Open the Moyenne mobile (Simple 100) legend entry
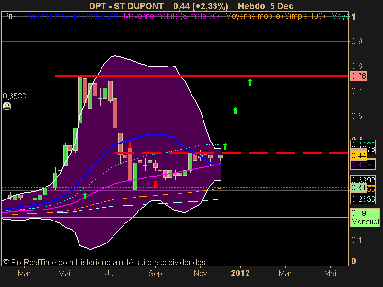Screen dimensions: 383x287 (x=275, y=16)
